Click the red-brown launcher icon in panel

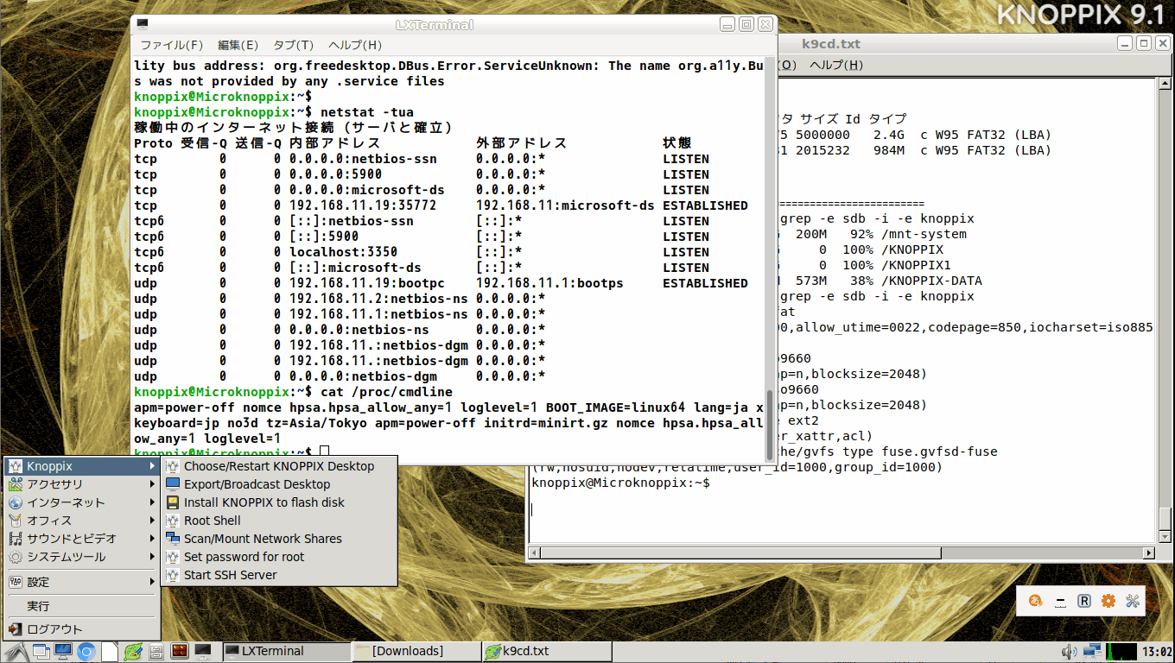pyautogui.click(x=180, y=652)
